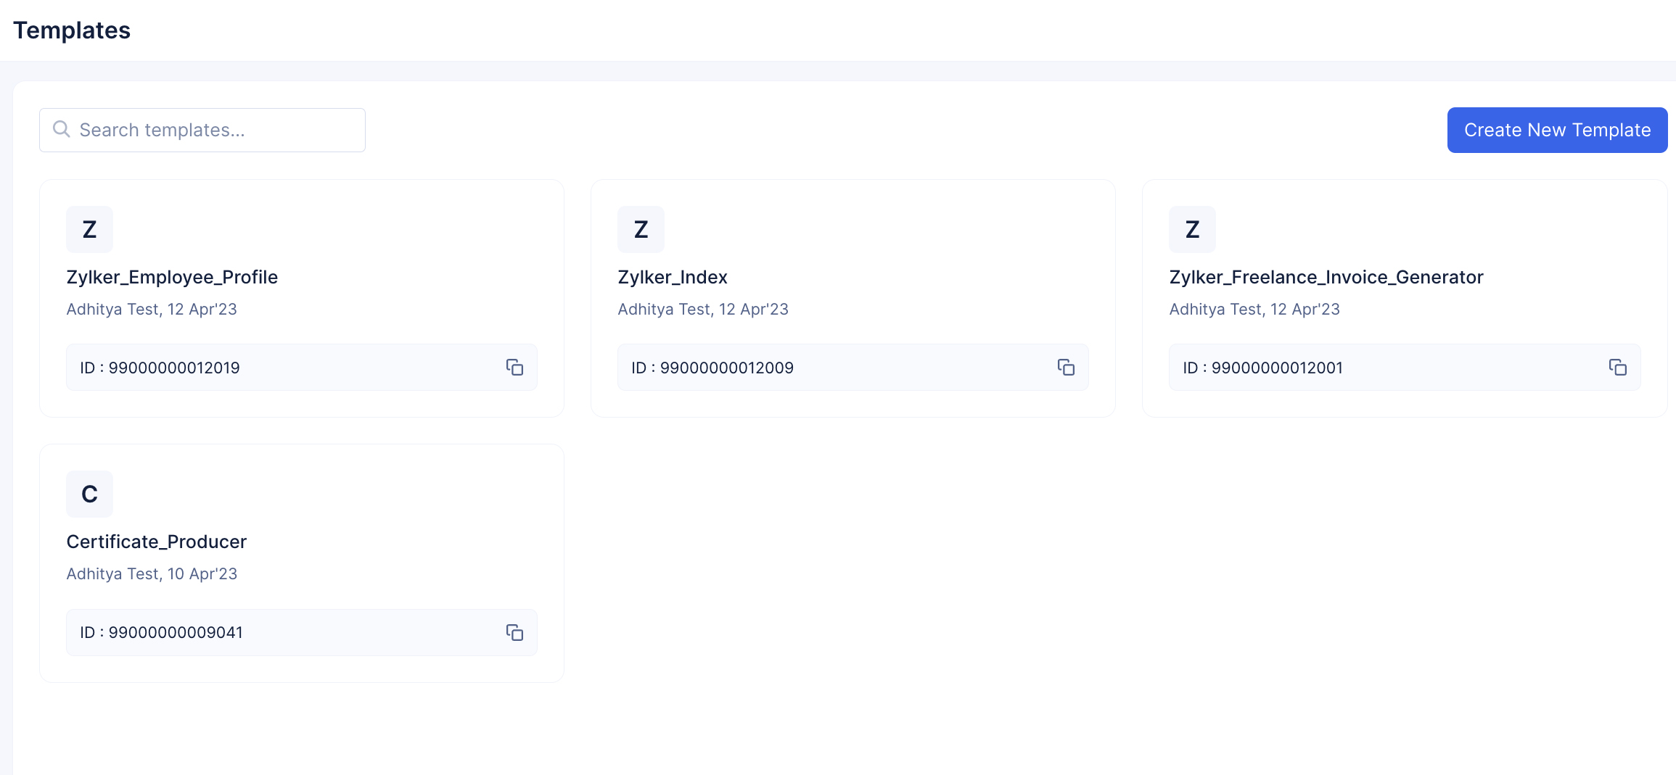This screenshot has width=1676, height=775.
Task: Open the Certificate_Producer template title
Action: (156, 542)
